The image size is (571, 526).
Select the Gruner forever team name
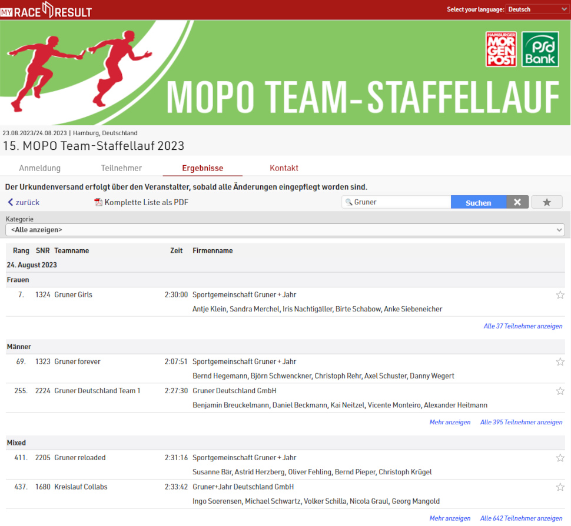coord(77,361)
